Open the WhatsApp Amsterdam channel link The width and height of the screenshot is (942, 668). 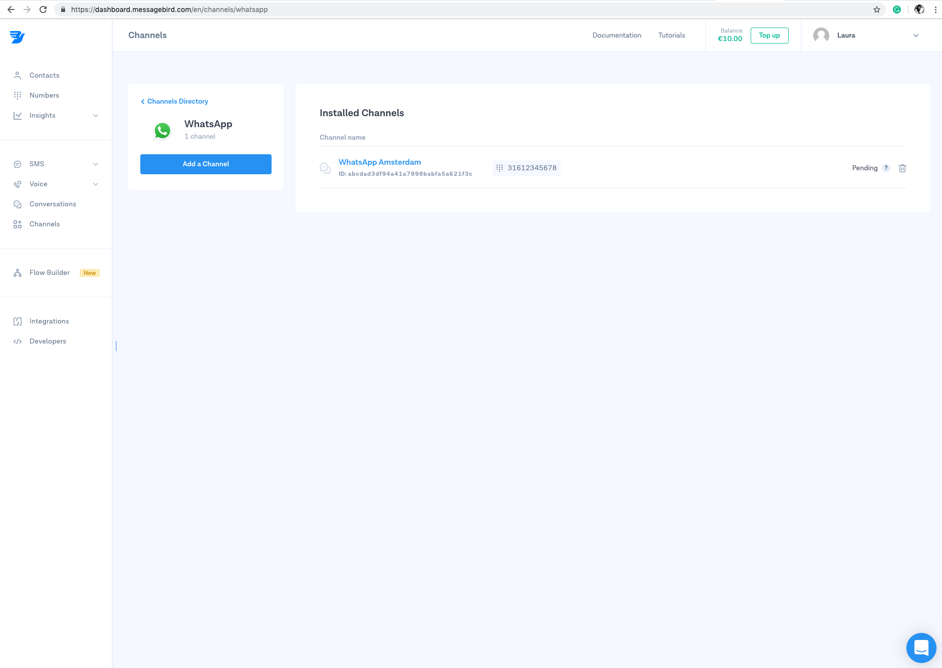[380, 162]
